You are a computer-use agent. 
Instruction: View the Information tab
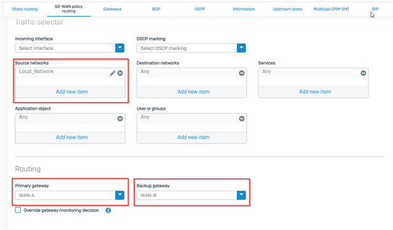coord(244,9)
